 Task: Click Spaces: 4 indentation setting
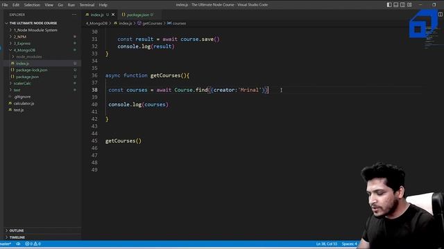tap(349, 244)
